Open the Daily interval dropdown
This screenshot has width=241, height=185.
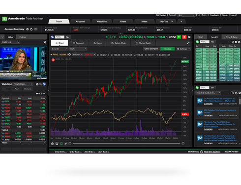(78, 49)
